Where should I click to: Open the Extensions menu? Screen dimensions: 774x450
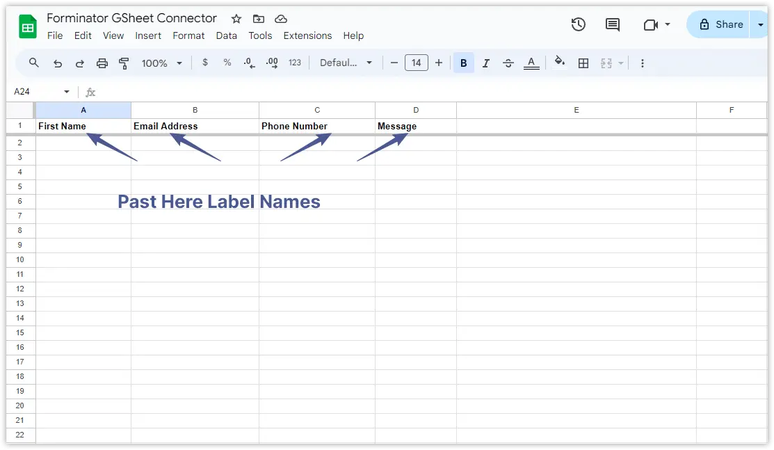307,35
